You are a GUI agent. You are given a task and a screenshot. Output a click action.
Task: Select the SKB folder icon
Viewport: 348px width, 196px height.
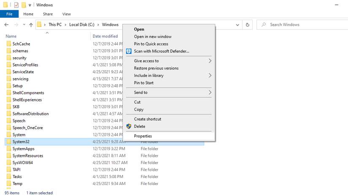pyautogui.click(x=9, y=107)
